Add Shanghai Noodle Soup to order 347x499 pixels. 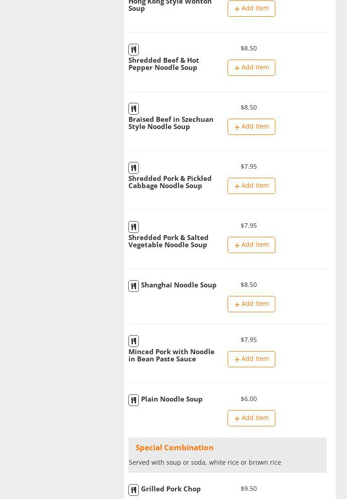[251, 304]
